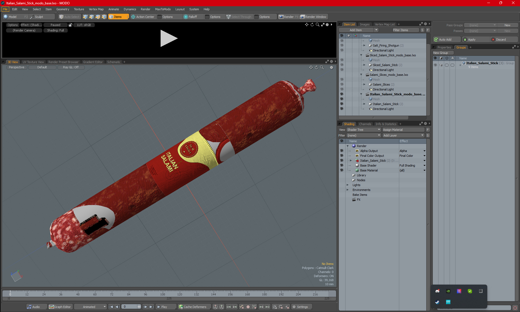Select Vertices selection mode icon
Image resolution: width=520 pixels, height=312 pixels.
[x=85, y=17]
